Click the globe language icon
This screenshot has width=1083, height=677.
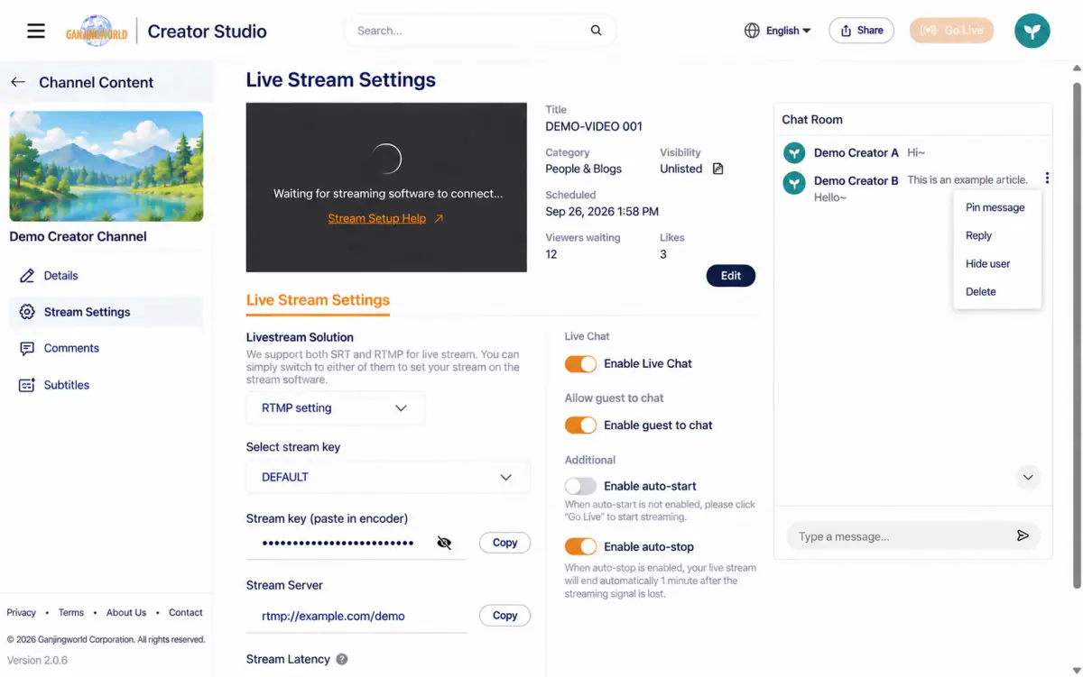[x=752, y=31]
